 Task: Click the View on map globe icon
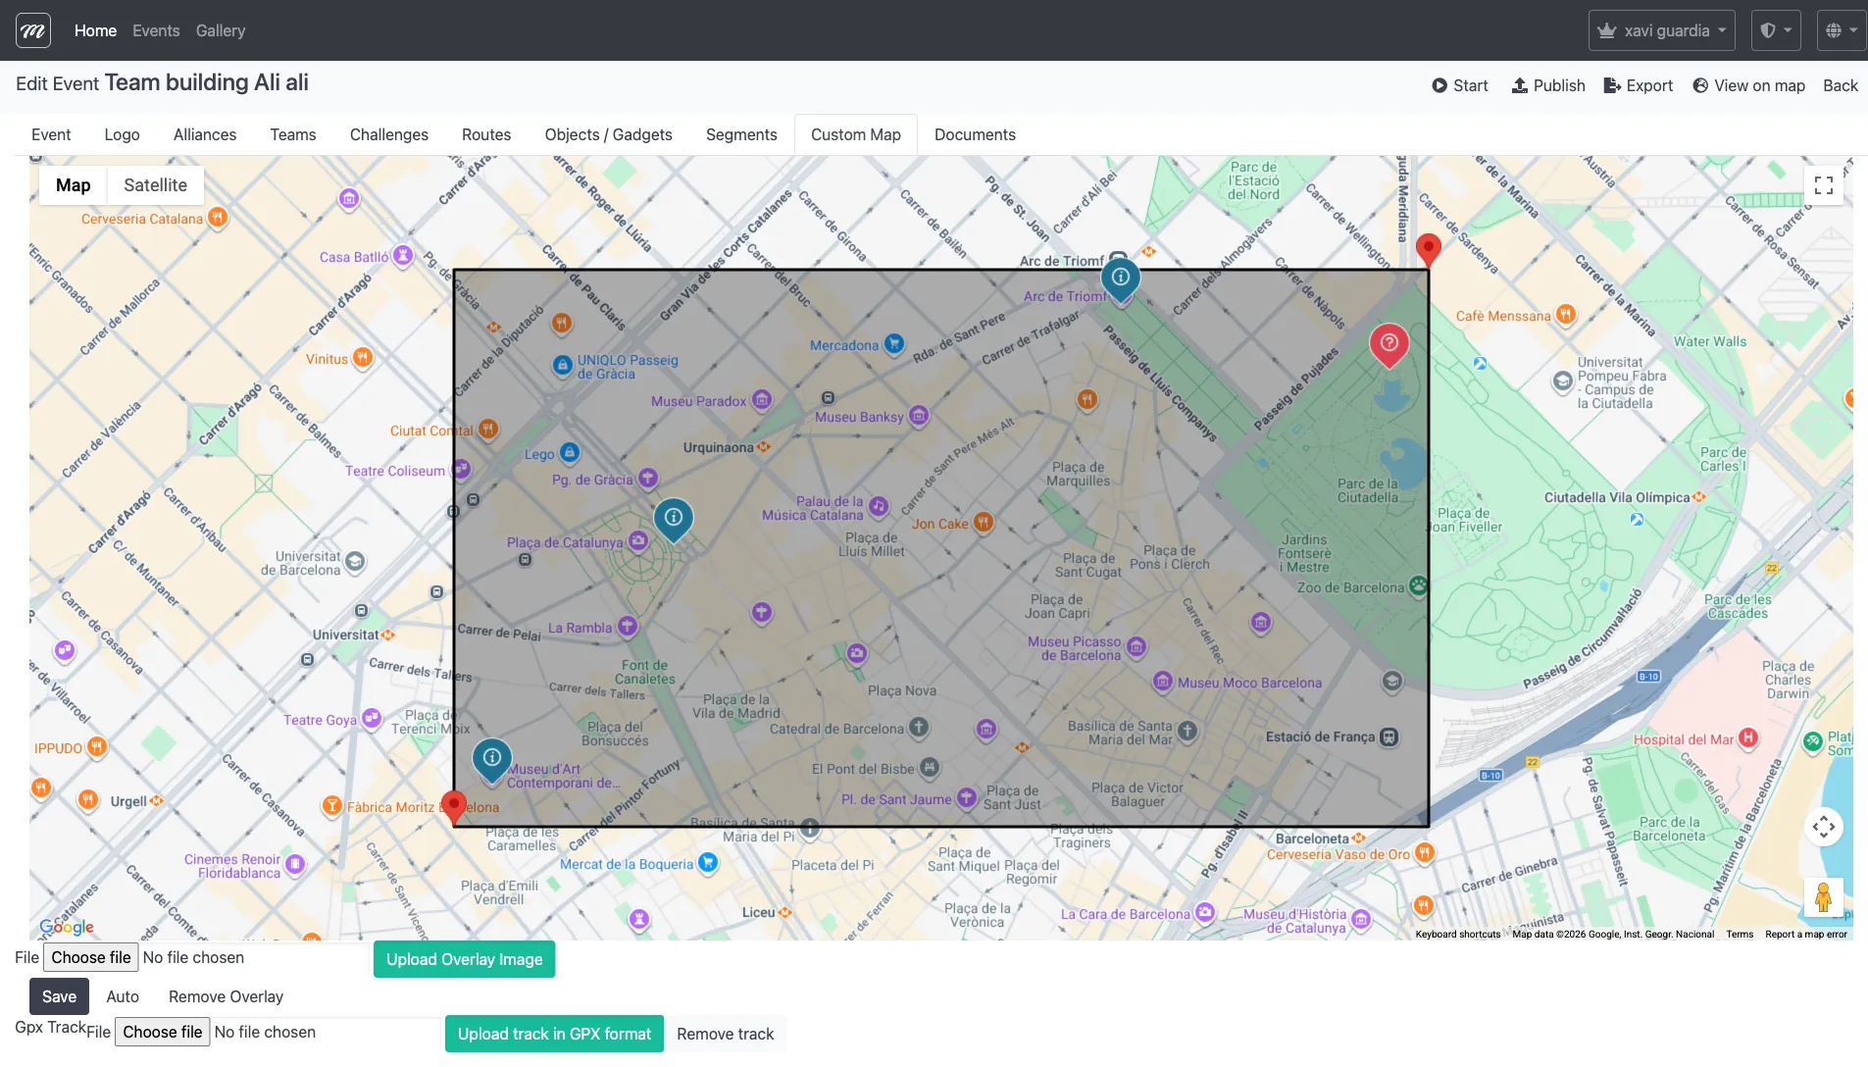click(x=1700, y=85)
